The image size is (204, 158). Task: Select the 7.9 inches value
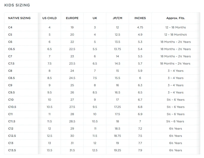click(140, 150)
